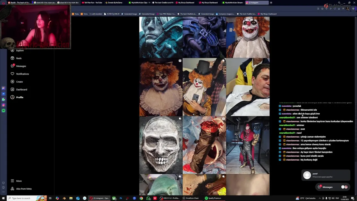Open Compress images bookmark
Image resolution: width=357 pixels, height=201 pixels.
(225, 14)
